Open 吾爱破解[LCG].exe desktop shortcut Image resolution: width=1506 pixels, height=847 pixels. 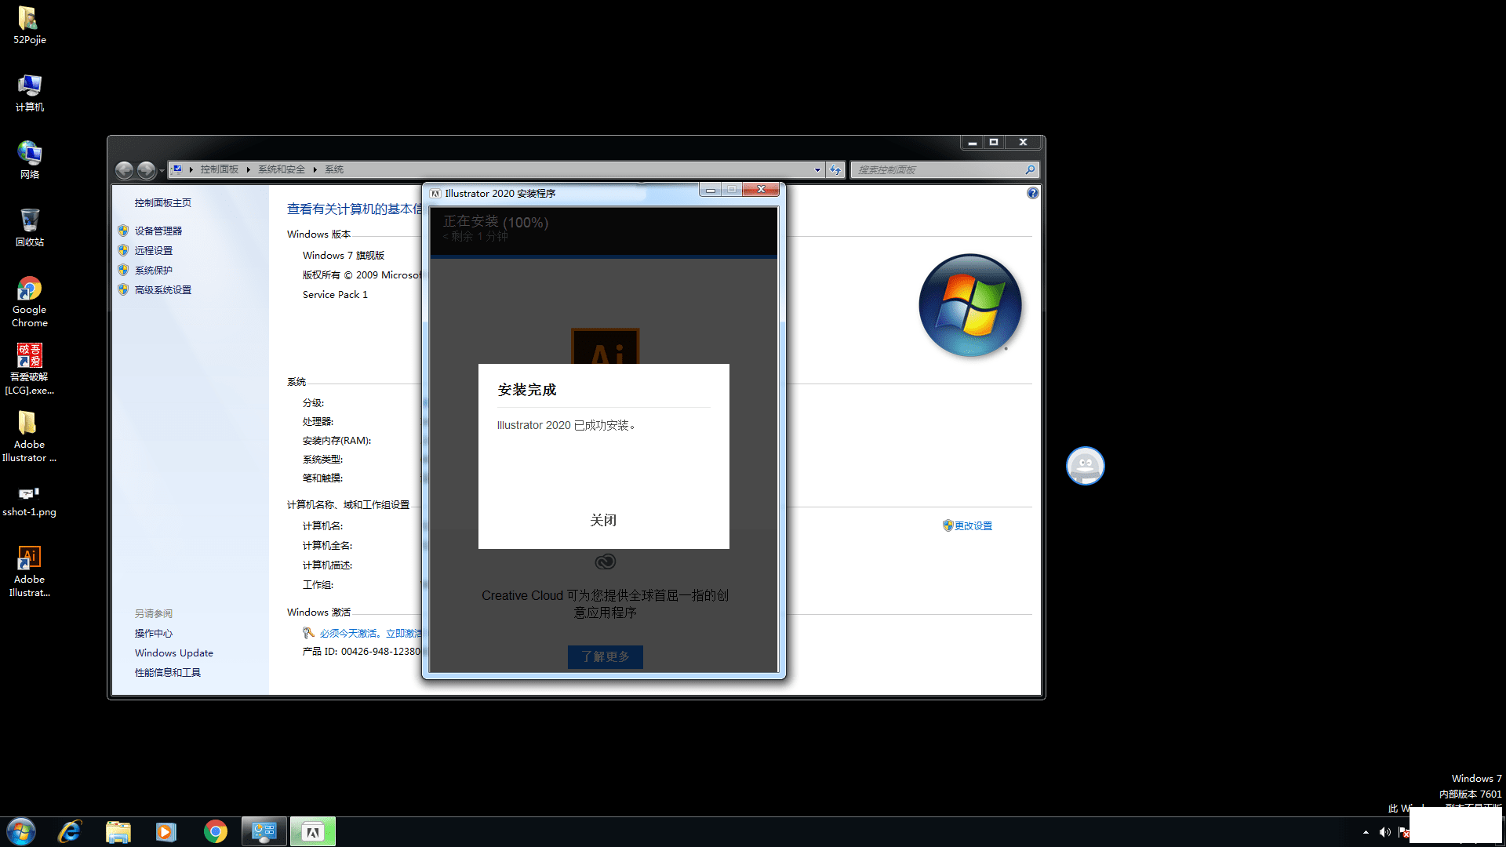[29, 369]
